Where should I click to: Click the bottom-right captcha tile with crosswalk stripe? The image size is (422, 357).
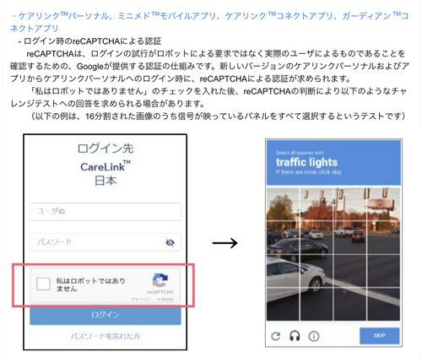[x=384, y=304]
